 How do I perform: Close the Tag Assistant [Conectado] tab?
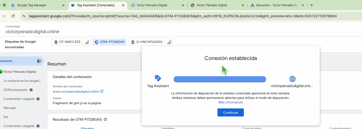[x=123, y=5]
